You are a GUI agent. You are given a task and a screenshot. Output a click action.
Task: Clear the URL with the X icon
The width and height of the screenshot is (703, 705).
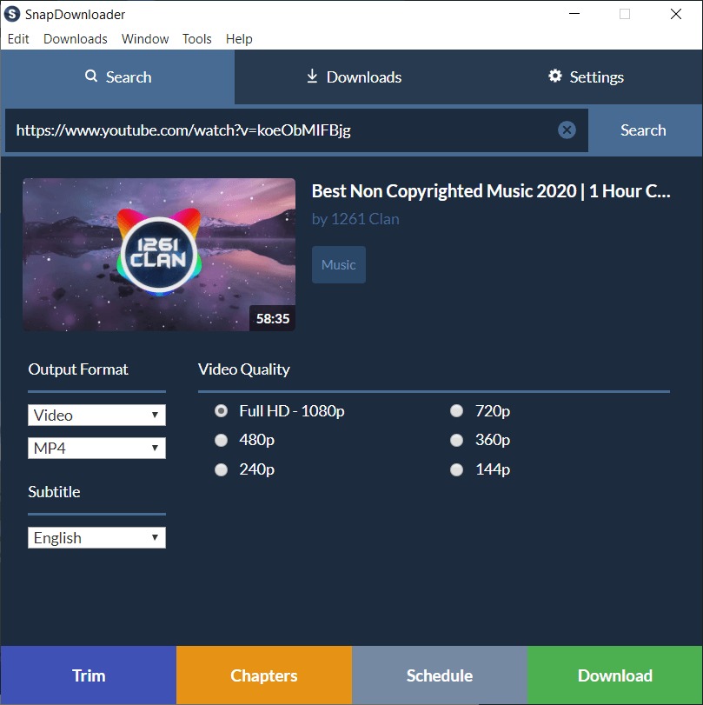tap(567, 130)
